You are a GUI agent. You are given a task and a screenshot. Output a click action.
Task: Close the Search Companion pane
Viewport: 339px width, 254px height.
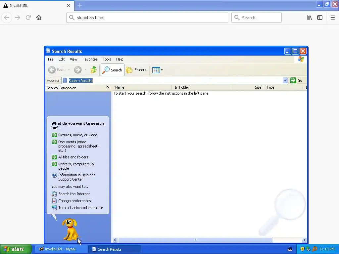pos(108,87)
